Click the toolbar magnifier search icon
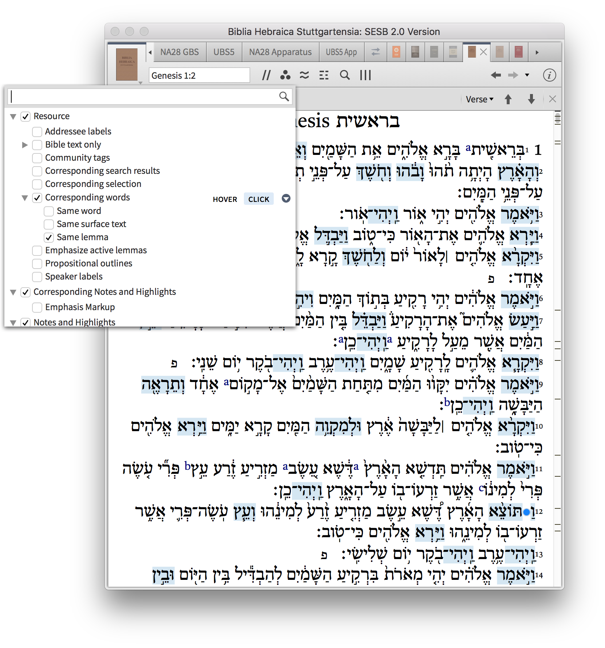The width and height of the screenshot is (605, 648). coord(345,75)
